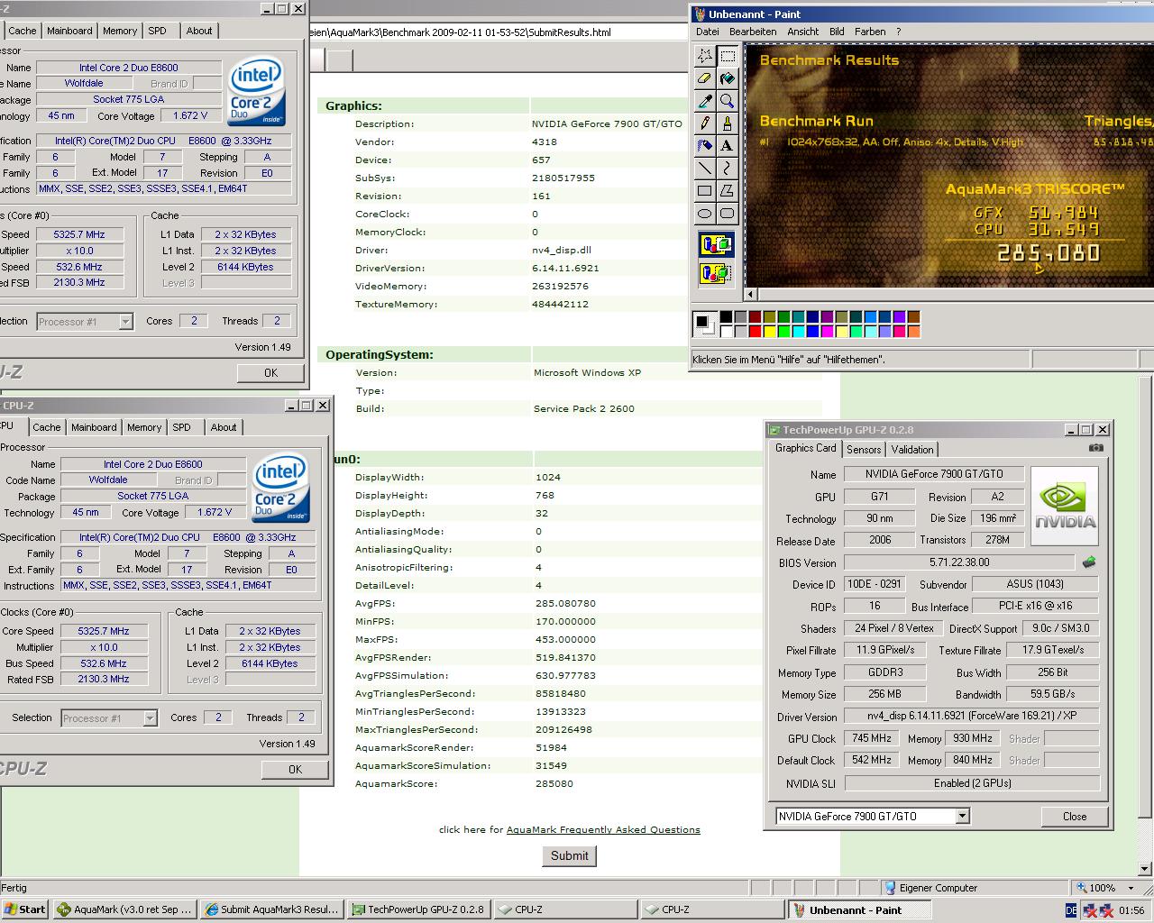Click the GPU Clock value 745 MHz
1154x923 pixels.
[872, 738]
